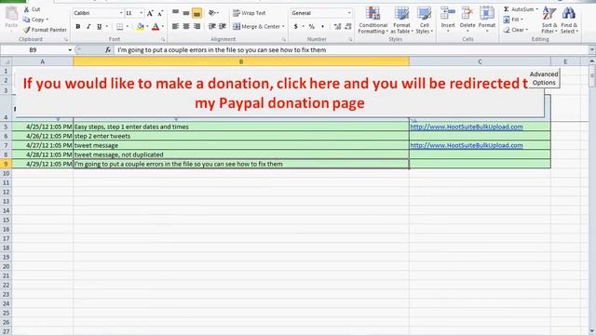Open Conditional Formatting in Styles group
Image resolution: width=596 pixels, height=335 pixels.
pyautogui.click(x=372, y=20)
